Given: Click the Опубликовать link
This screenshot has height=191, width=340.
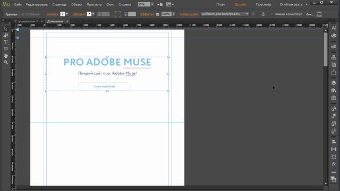Looking at the screenshot, I should [291, 4].
